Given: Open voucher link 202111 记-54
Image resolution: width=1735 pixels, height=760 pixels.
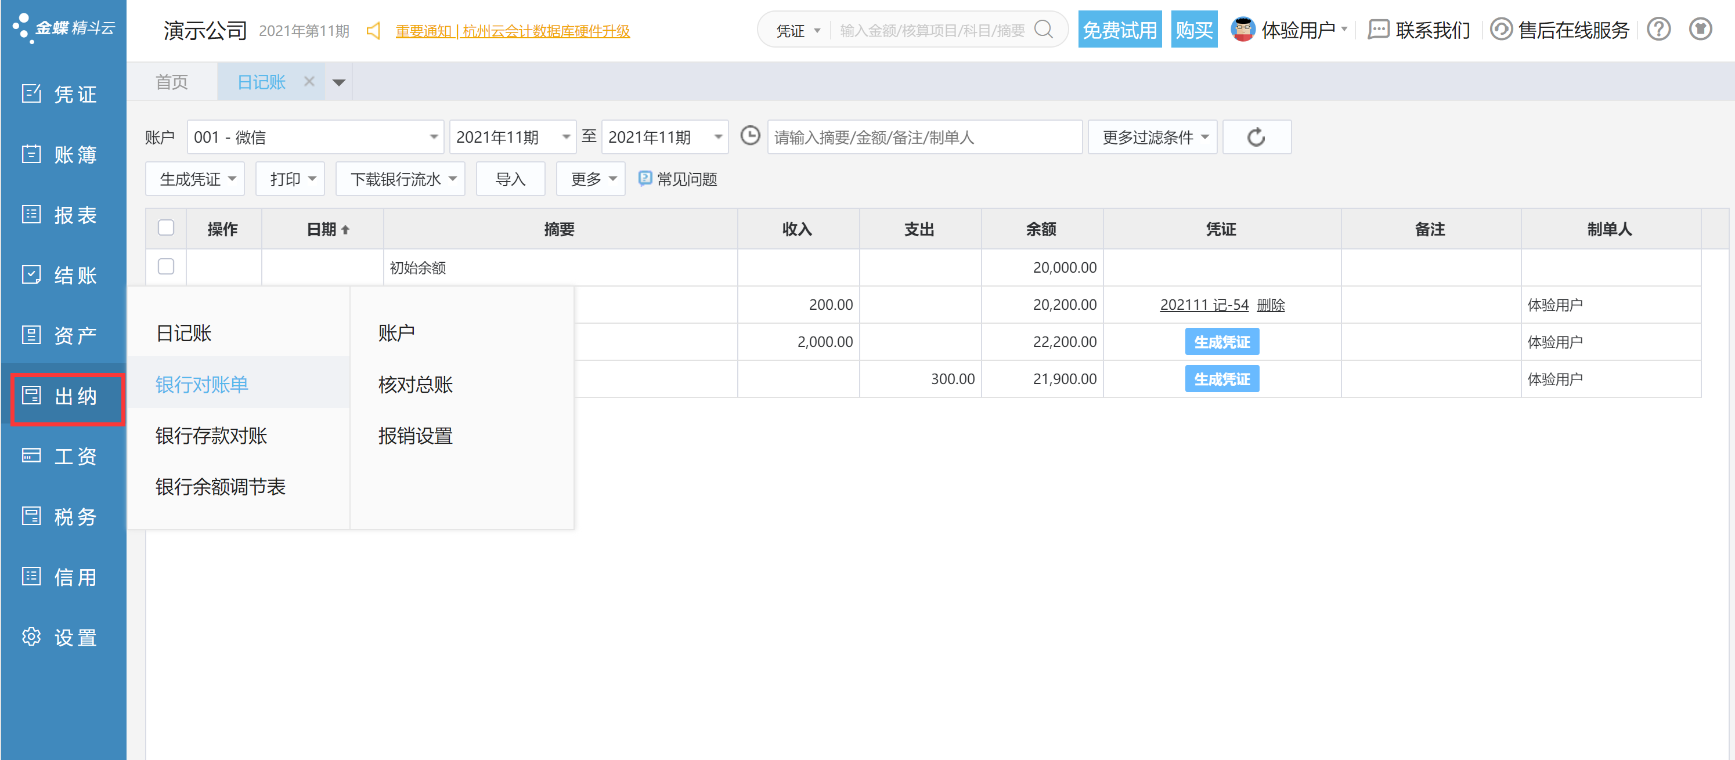Looking at the screenshot, I should pos(1204,305).
